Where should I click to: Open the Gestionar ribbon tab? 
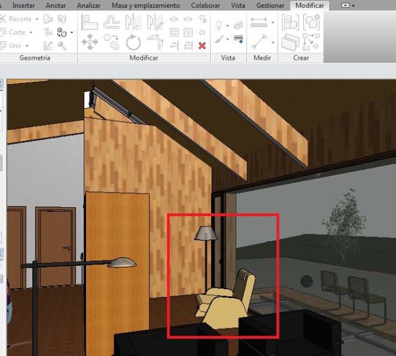pyautogui.click(x=270, y=5)
